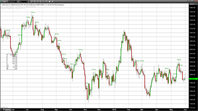This screenshot has width=198, height=111.
Task: Click the symbol search icon beside XAU A0-FX
Action: point(18,2)
